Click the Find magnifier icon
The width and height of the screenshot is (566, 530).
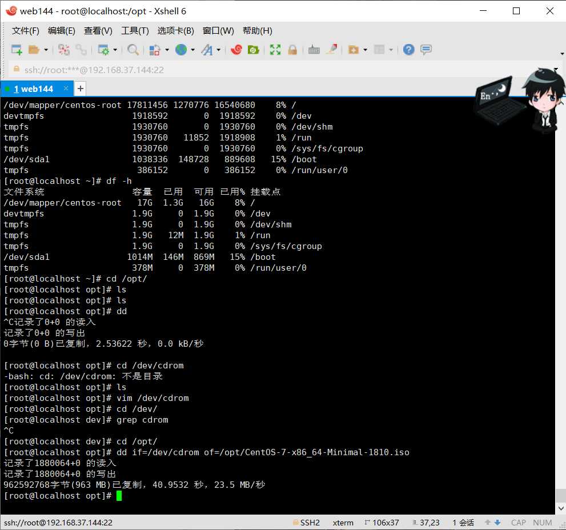click(133, 50)
